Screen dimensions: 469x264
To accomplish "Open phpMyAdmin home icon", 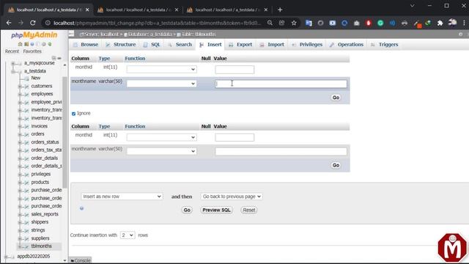I will coord(20,44).
